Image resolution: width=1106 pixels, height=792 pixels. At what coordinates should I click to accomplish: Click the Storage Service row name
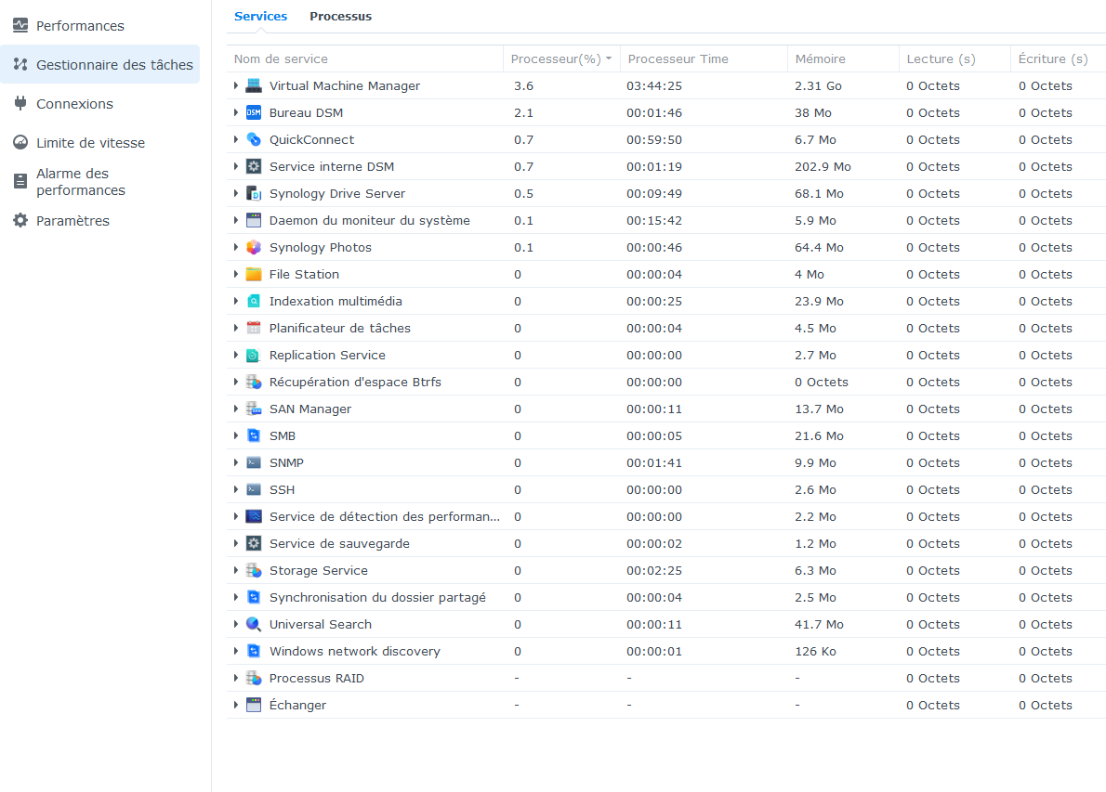(x=318, y=571)
